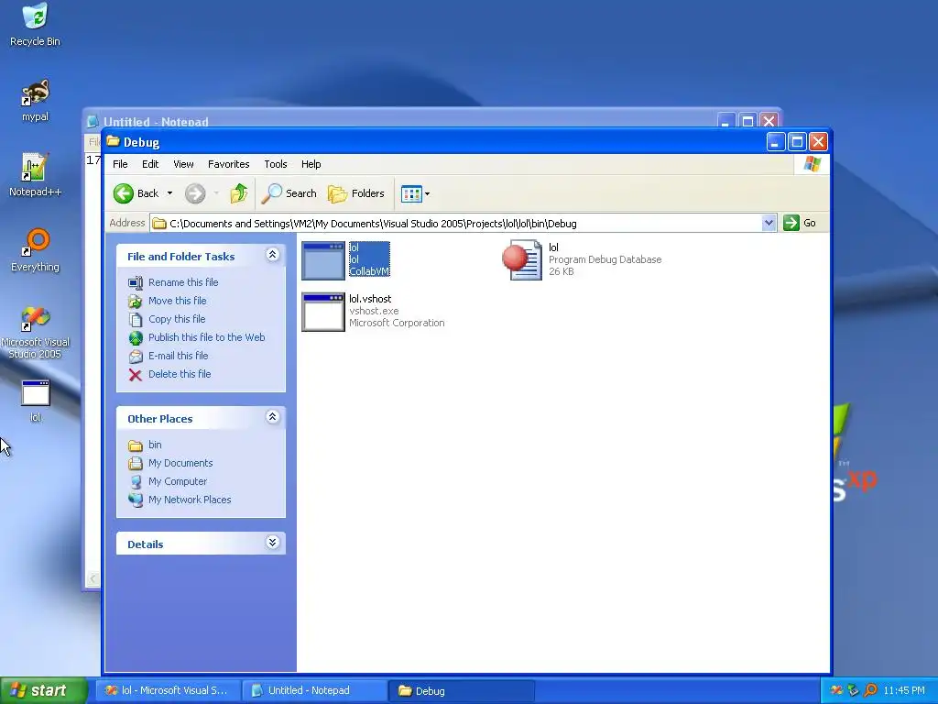Select the lol Program Debug Database icon
This screenshot has width=938, height=704.
pyautogui.click(x=523, y=260)
